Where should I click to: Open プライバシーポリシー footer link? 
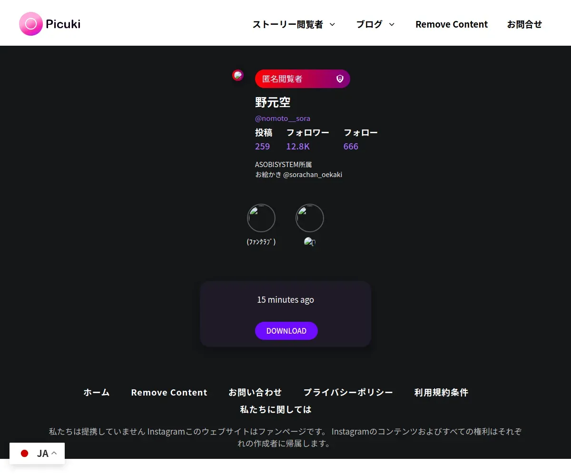[x=348, y=393]
